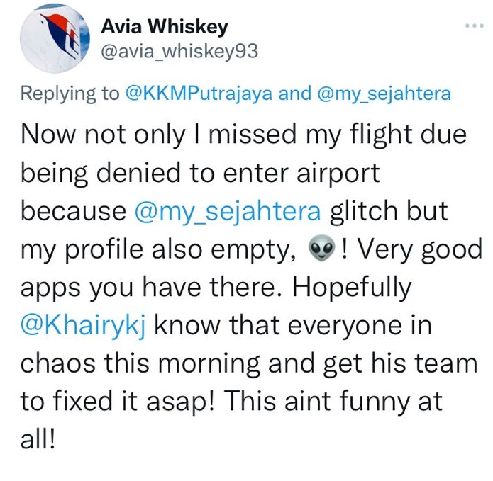The width and height of the screenshot is (493, 481).
Task: Click the text 'my profile also empty'
Action: [154, 251]
